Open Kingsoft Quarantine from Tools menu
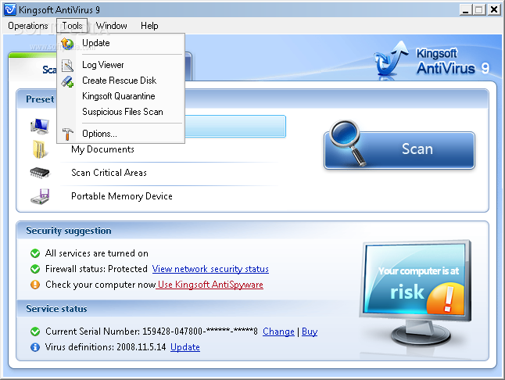The image size is (505, 380). click(120, 96)
